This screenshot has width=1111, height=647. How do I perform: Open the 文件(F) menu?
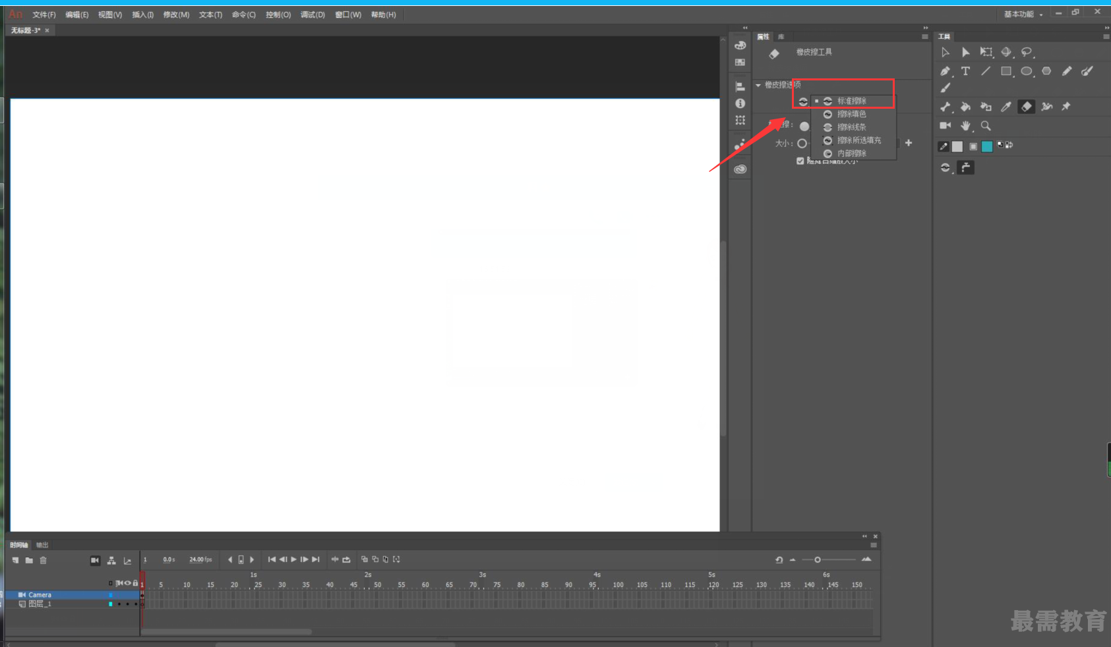pyautogui.click(x=44, y=14)
